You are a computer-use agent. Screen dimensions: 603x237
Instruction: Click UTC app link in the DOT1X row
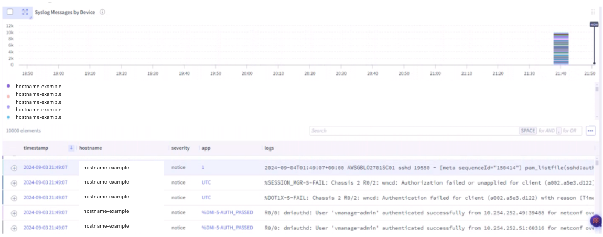[x=206, y=197]
